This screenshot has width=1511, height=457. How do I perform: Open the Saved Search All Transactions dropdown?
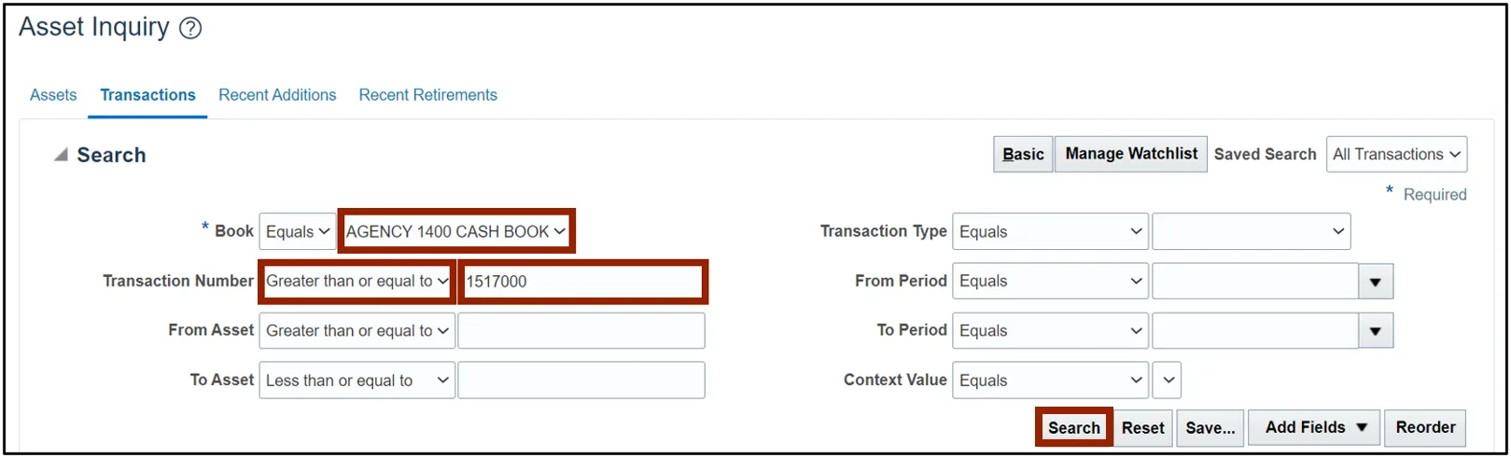point(1395,155)
